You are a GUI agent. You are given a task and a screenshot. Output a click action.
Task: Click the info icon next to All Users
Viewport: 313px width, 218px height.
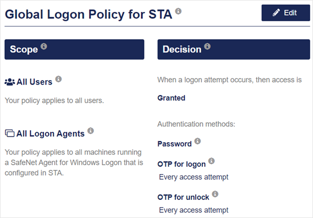[58, 79]
